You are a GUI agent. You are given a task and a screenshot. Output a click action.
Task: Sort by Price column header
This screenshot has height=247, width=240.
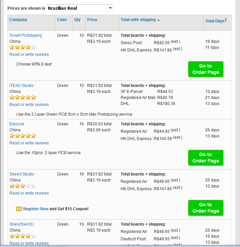92,20
